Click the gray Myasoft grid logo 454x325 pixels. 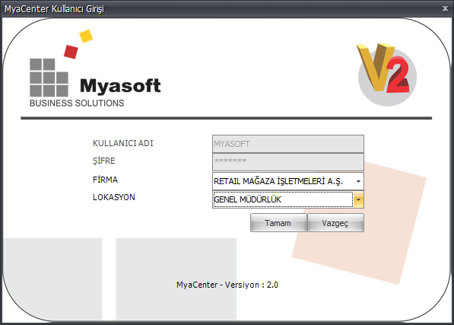tap(49, 78)
